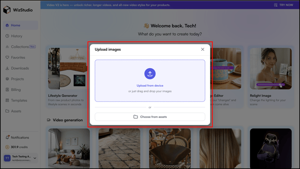Click the Assets folder icon in the sidebar

coord(7,111)
